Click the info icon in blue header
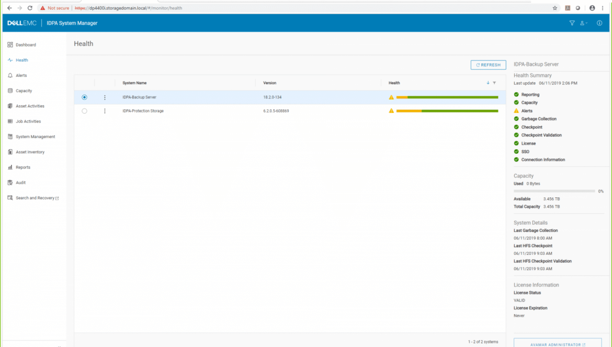Image resolution: width=612 pixels, height=347 pixels. pyautogui.click(x=599, y=23)
